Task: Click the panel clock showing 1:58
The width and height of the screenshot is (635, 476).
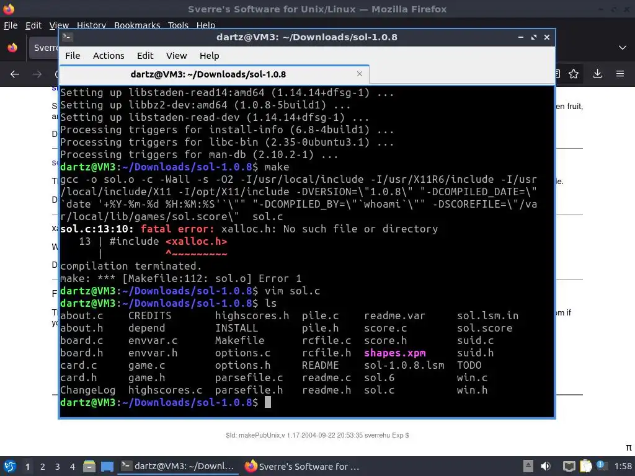Action: pyautogui.click(x=623, y=466)
